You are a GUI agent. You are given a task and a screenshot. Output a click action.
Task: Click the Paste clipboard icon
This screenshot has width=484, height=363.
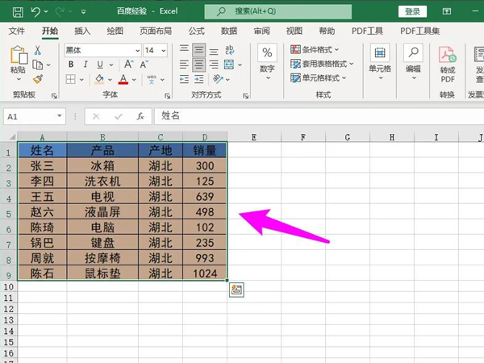click(18, 56)
